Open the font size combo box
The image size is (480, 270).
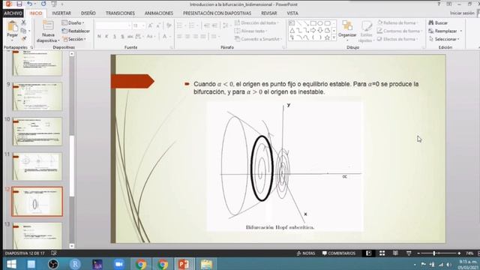138,25
